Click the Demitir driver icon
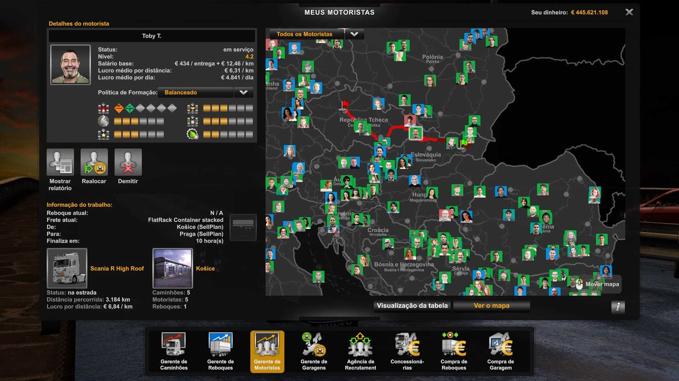The width and height of the screenshot is (679, 381). (128, 162)
